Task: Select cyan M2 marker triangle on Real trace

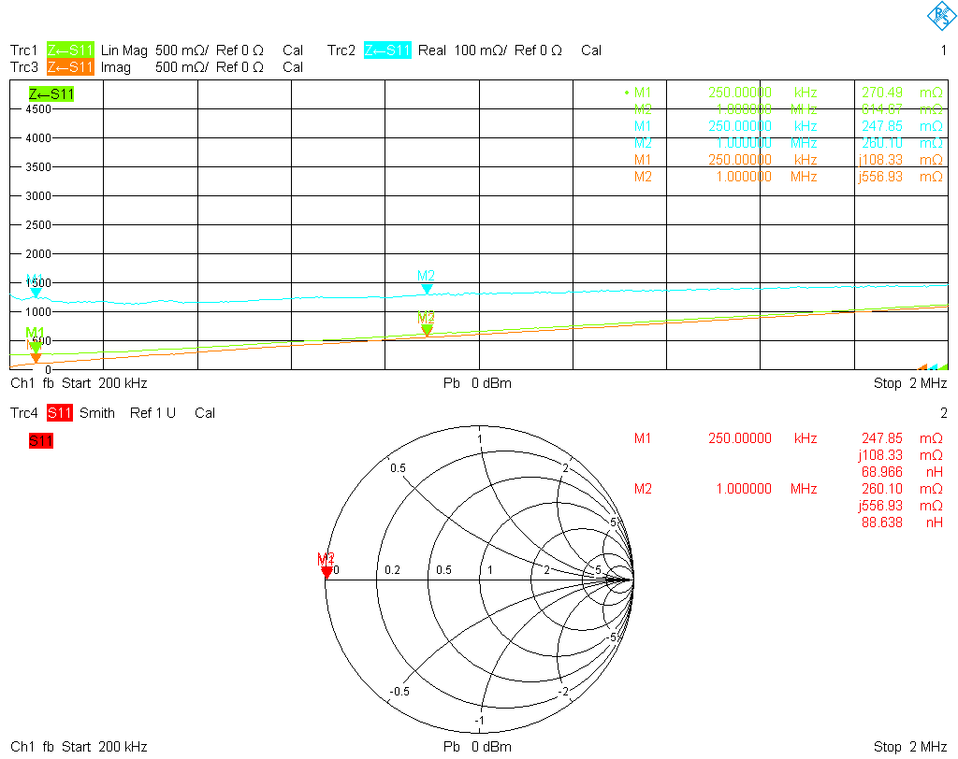Action: 427,289
